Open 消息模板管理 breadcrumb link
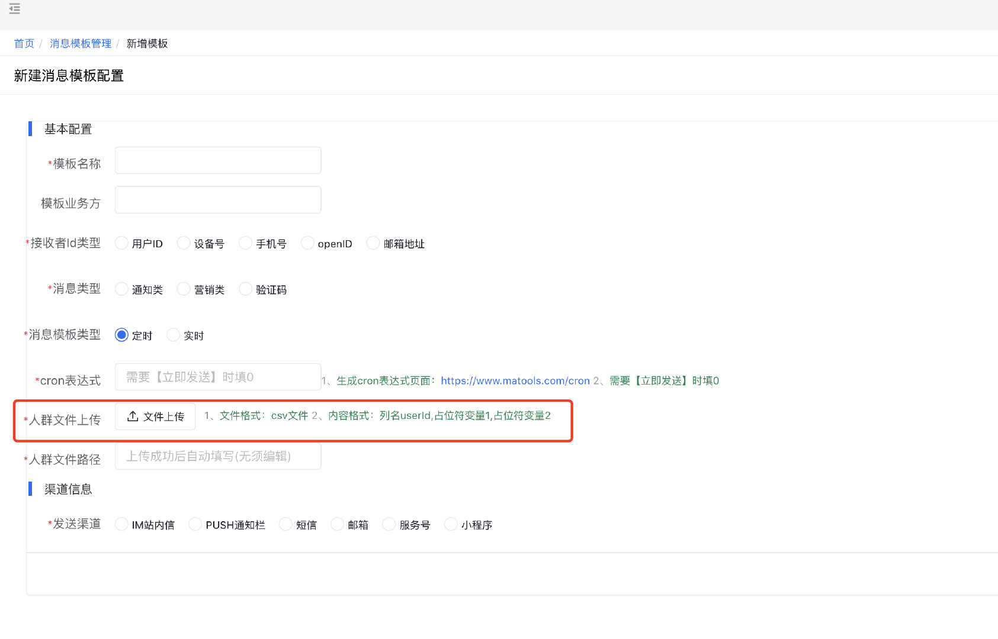 (x=81, y=44)
